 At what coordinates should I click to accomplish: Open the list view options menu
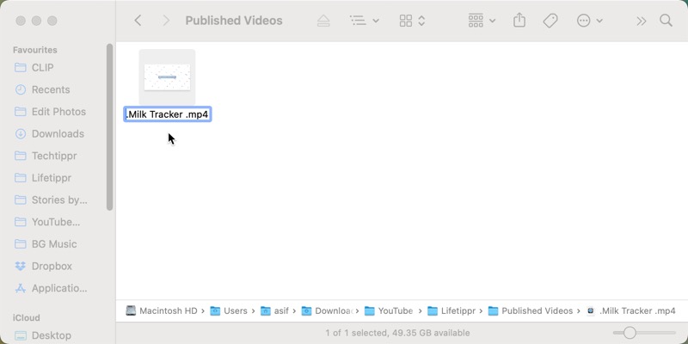(364, 21)
